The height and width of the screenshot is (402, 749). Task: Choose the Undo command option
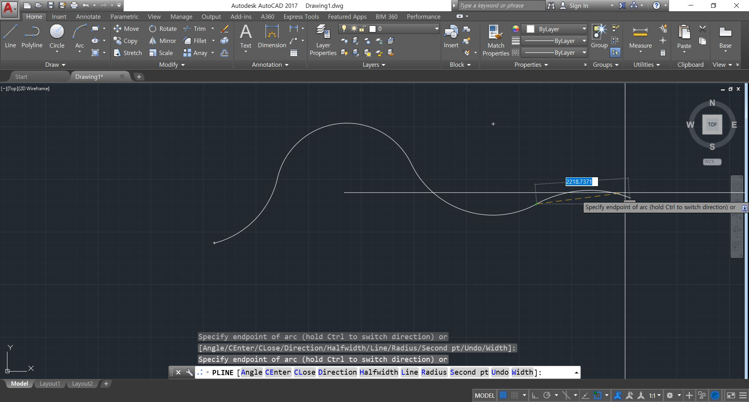500,372
